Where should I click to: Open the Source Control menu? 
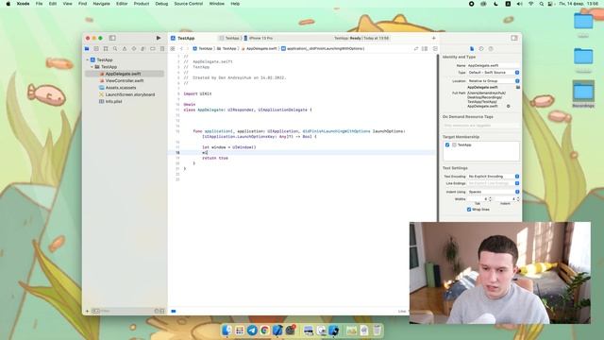189,4
